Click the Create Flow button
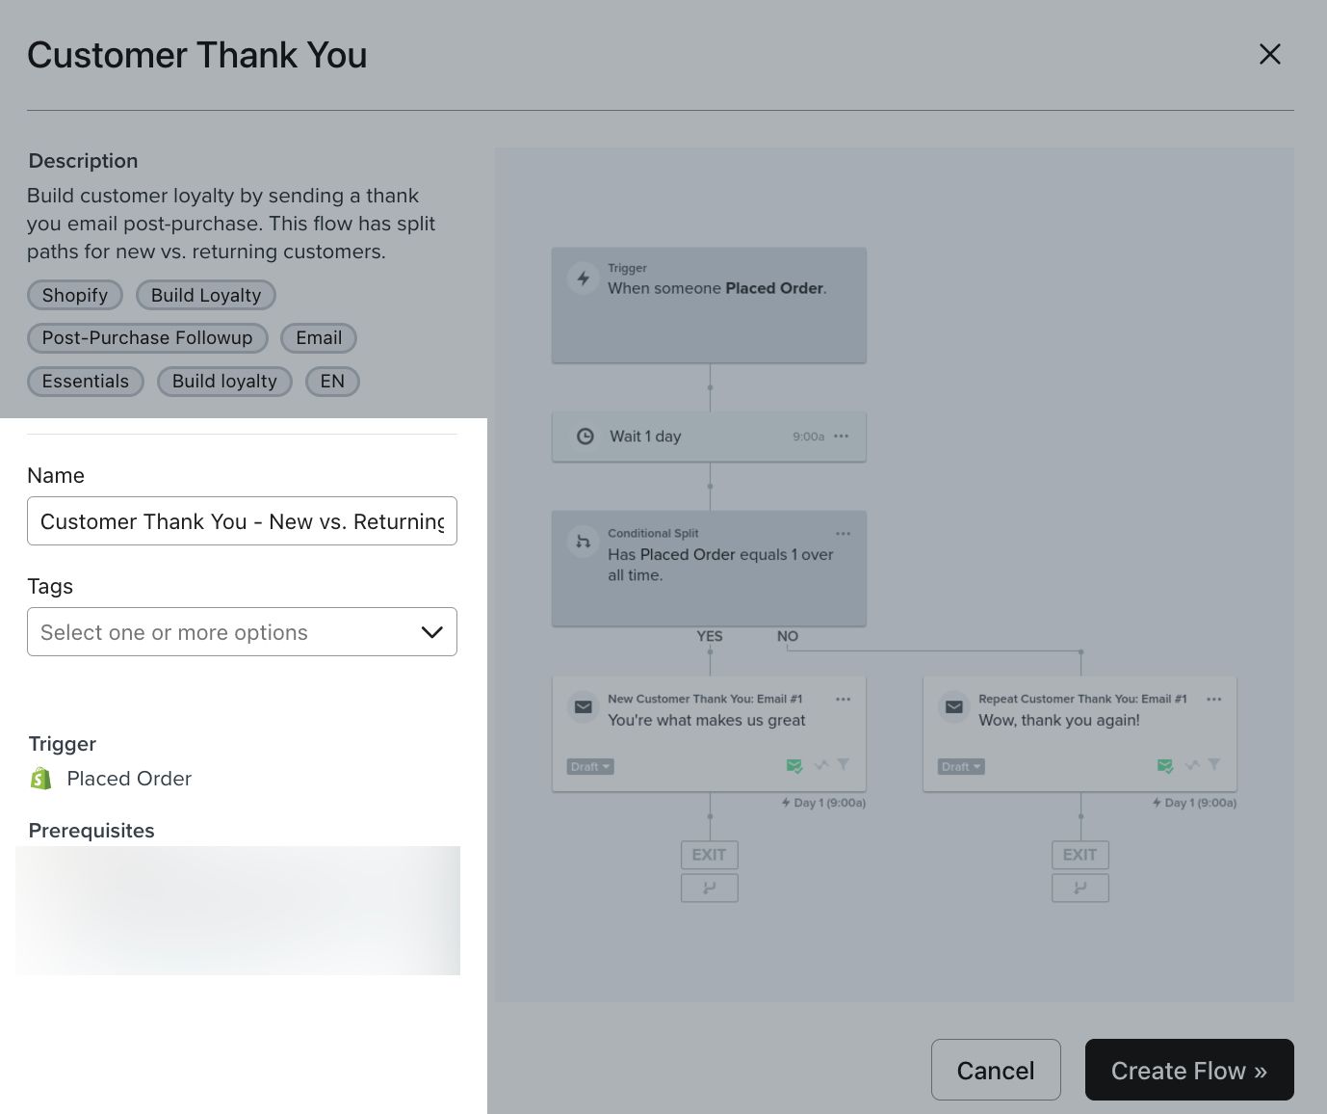This screenshot has width=1327, height=1114. point(1189,1070)
